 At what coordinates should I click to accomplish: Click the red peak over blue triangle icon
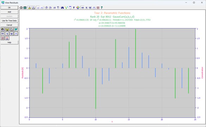tap(7, 38)
